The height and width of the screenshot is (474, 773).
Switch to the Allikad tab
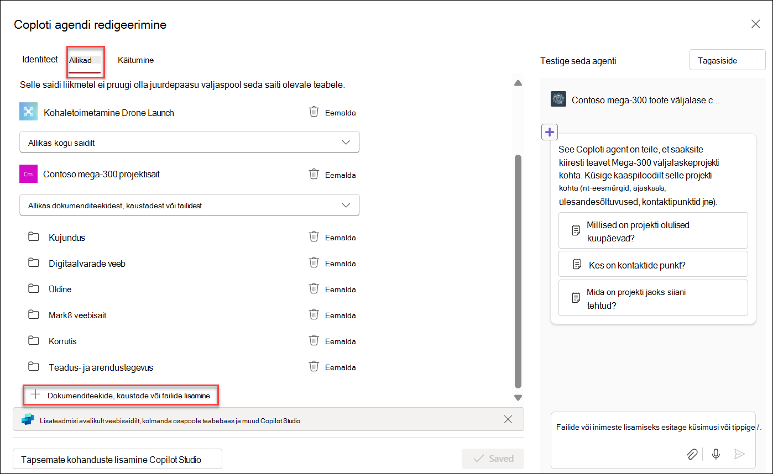click(84, 60)
